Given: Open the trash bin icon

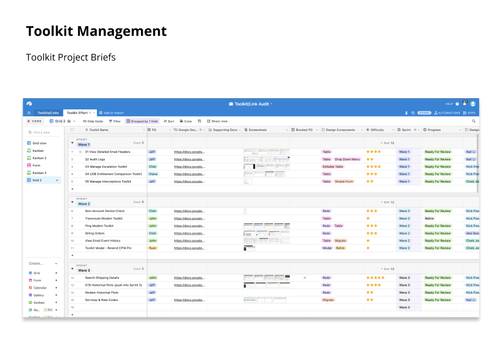Looking at the screenshot, I should (x=406, y=113).
